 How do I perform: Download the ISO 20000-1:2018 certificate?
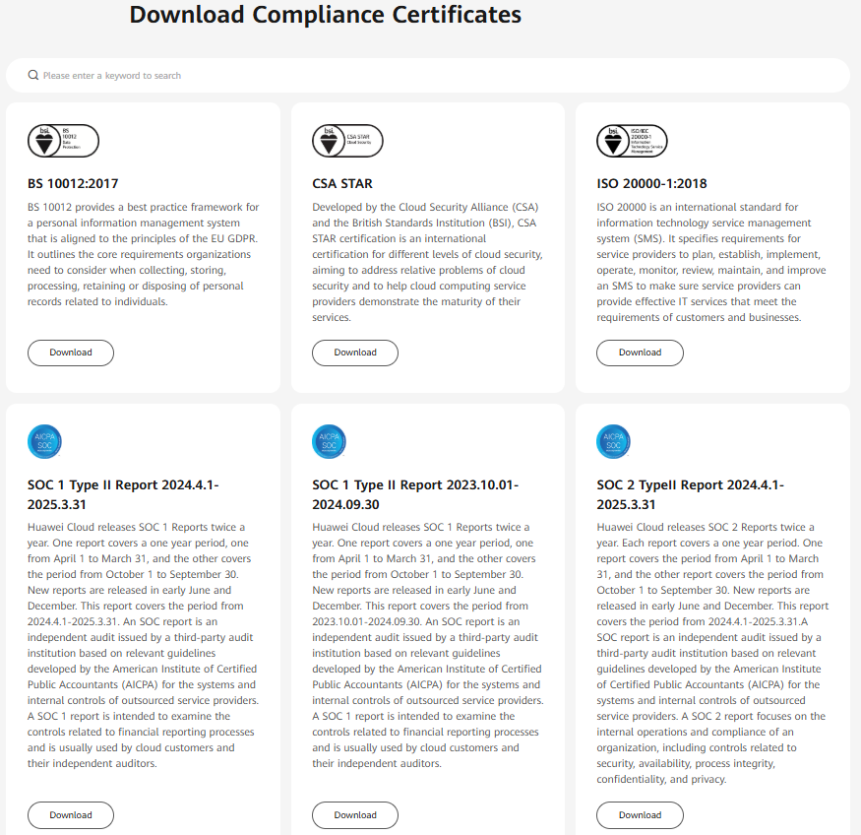click(x=640, y=353)
